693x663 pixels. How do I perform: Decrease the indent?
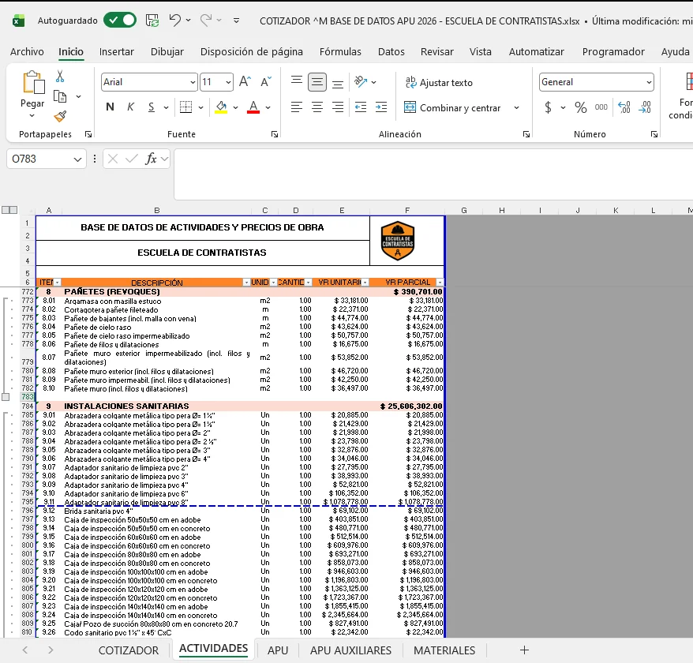[361, 107]
